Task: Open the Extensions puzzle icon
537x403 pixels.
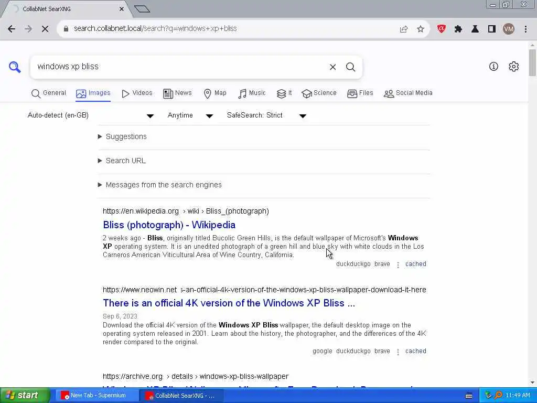Action: 458,29
